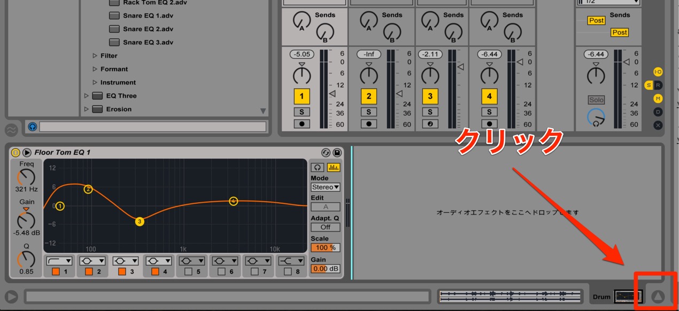The image size is (679, 311).
Task: Open the Groove Pool wave icon
Action: tap(11, 130)
